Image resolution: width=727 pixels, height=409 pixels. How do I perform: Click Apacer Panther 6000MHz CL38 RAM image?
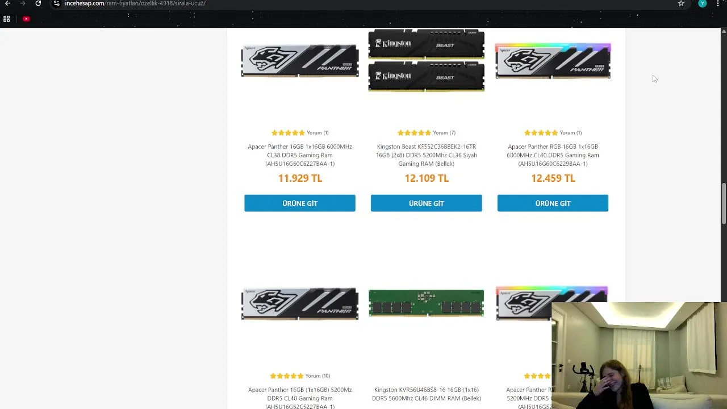click(x=300, y=60)
